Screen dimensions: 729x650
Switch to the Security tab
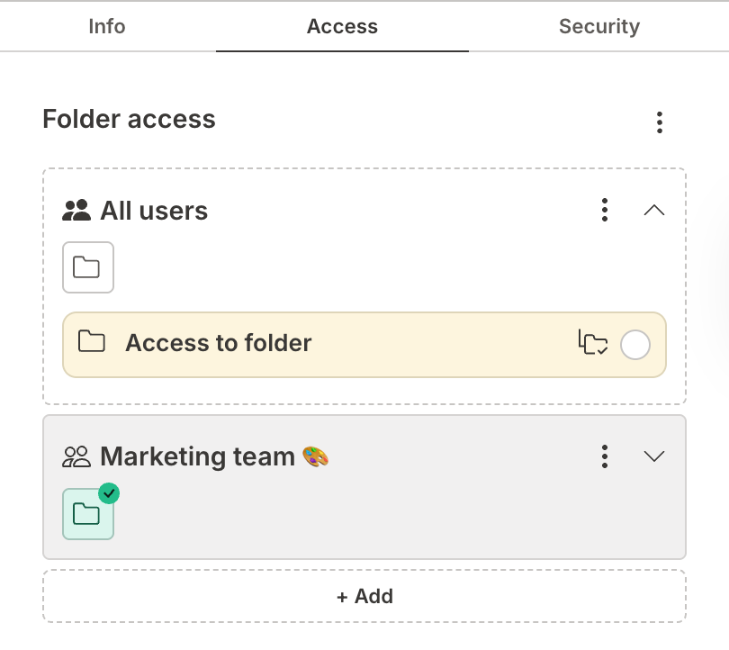598,26
